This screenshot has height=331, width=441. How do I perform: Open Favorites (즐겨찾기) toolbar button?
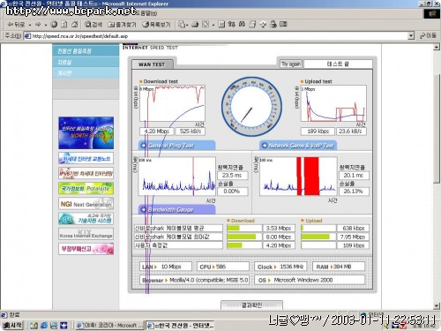pos(122,25)
